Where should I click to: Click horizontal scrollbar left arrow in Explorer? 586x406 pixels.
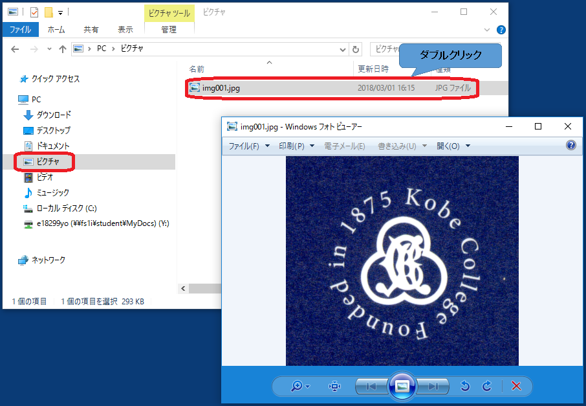183,288
